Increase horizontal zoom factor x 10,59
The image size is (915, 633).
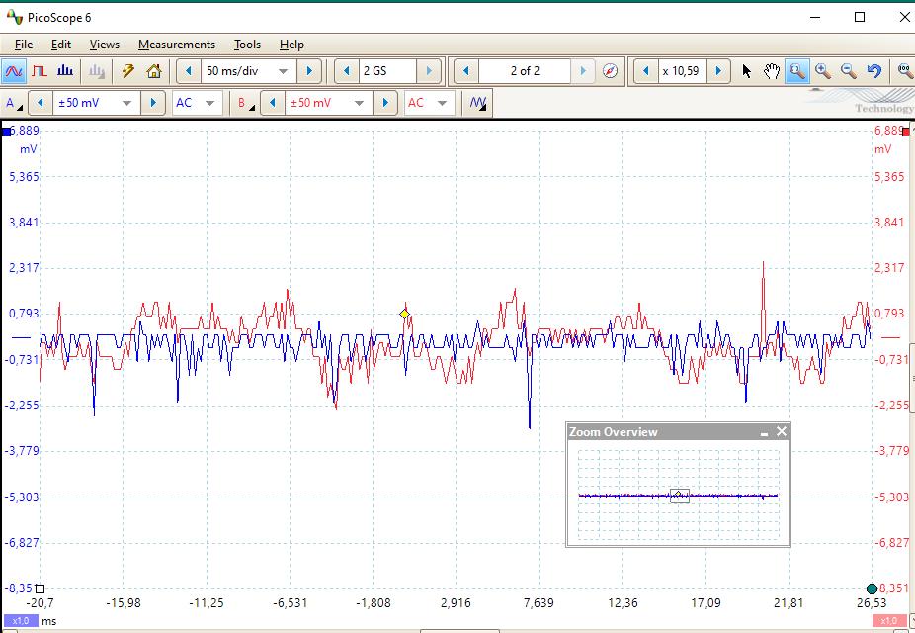(718, 71)
